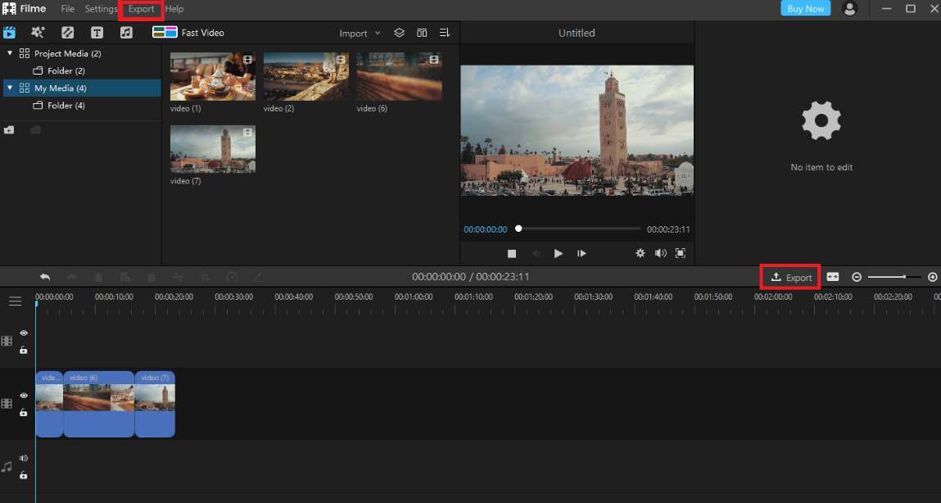This screenshot has width=941, height=503.
Task: Open the Export menu in the menu bar
Action: coord(140,9)
